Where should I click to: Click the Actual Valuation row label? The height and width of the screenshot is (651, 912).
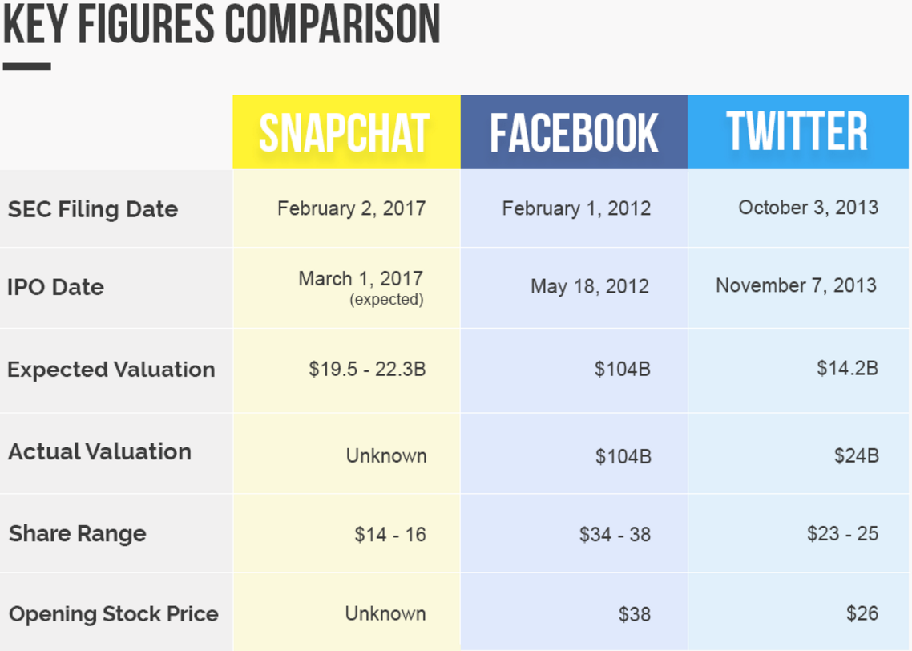[x=99, y=451]
